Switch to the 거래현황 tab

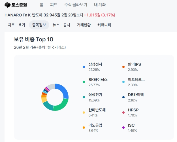[x=84, y=25]
